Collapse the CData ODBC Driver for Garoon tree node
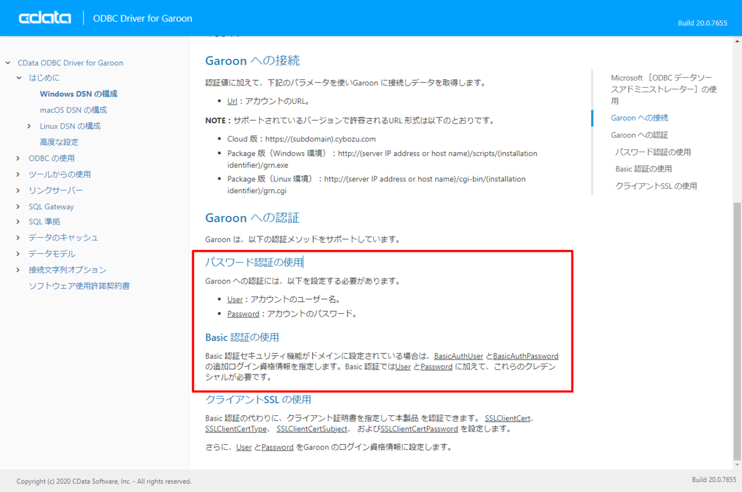742x492 pixels. (x=8, y=63)
